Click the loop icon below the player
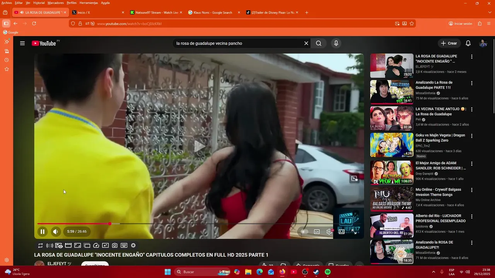This screenshot has height=278, width=495. [x=40, y=246]
